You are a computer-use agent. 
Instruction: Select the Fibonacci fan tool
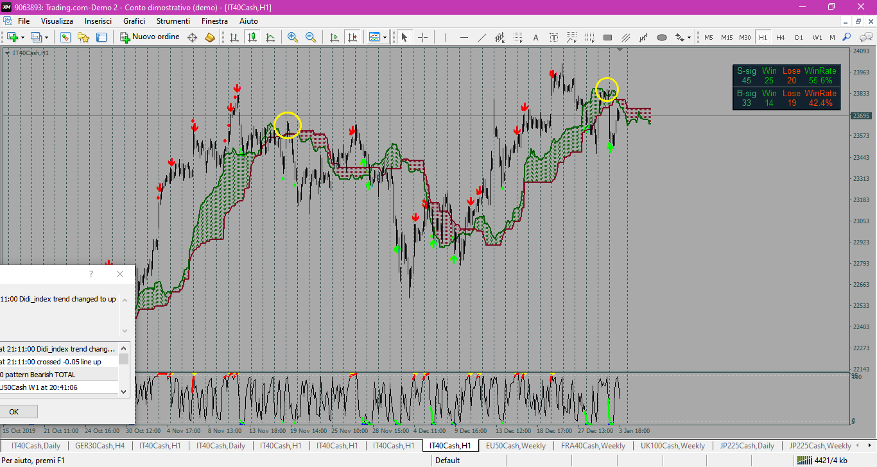click(571, 37)
